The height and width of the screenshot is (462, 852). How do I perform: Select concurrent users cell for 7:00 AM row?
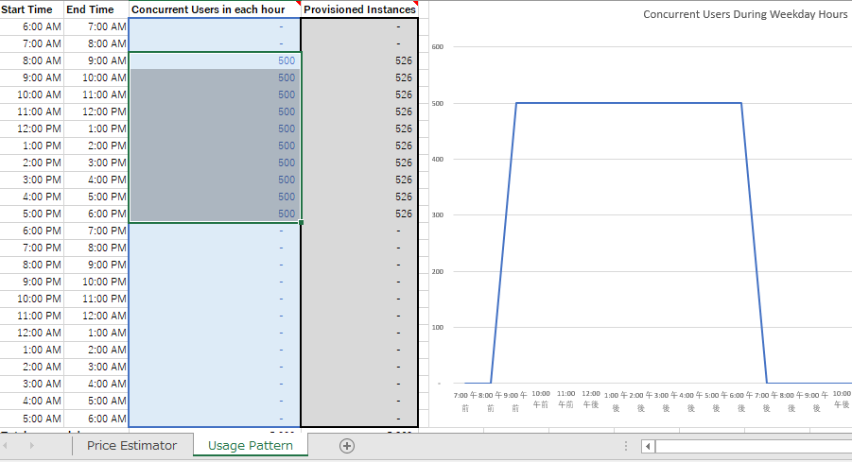coord(215,43)
